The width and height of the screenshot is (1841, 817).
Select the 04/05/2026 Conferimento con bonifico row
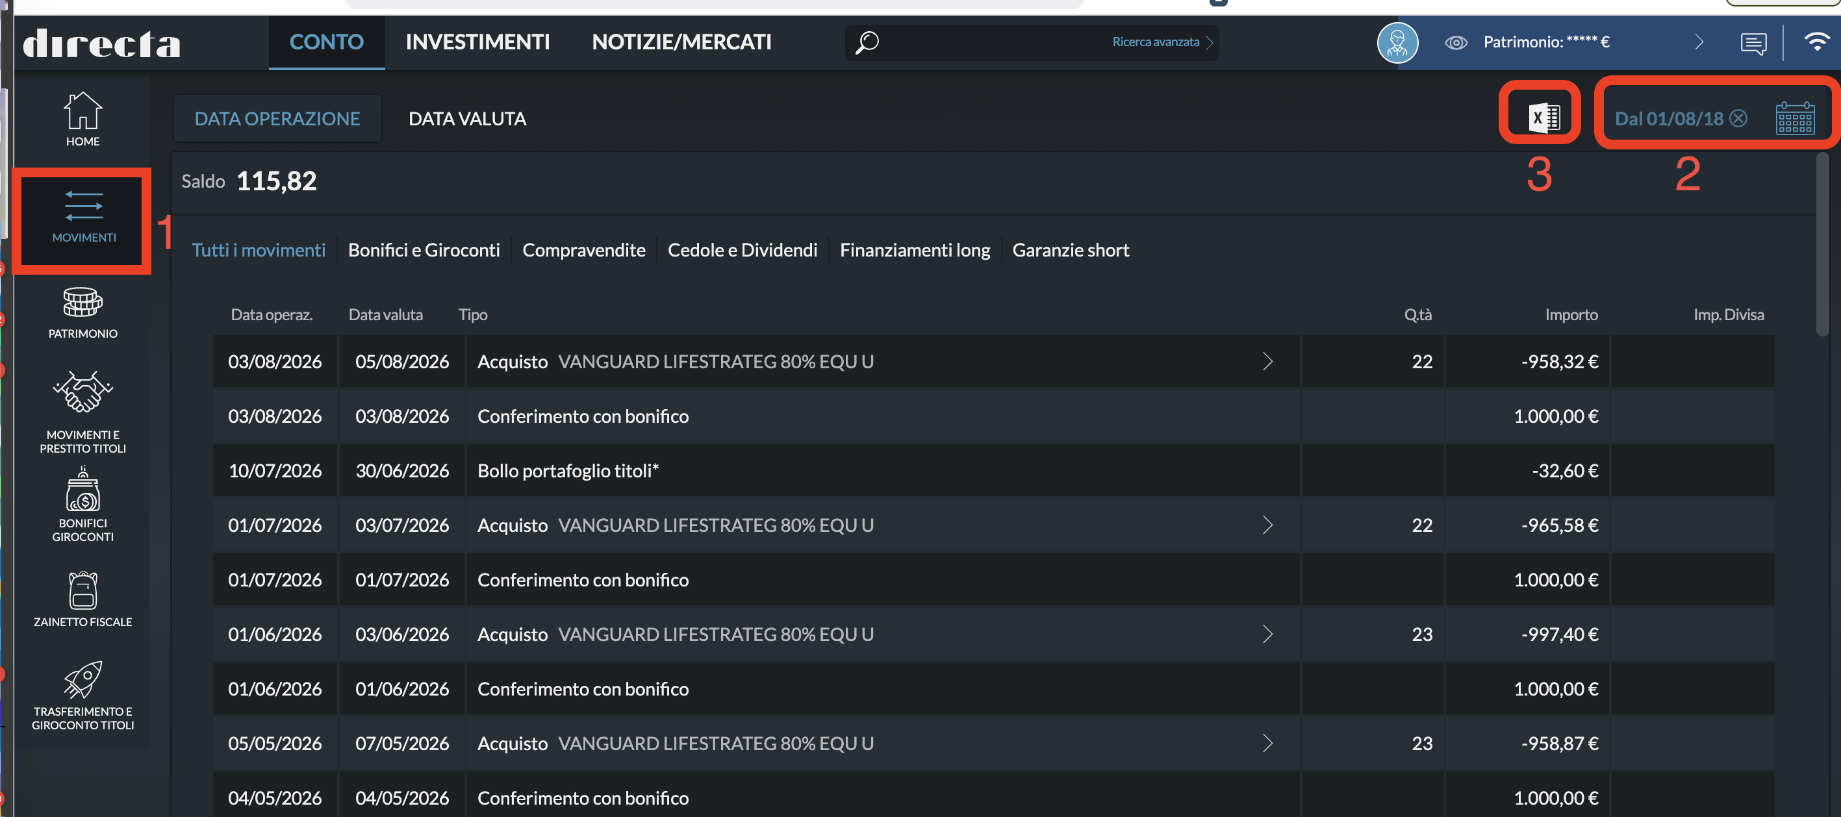(993, 795)
